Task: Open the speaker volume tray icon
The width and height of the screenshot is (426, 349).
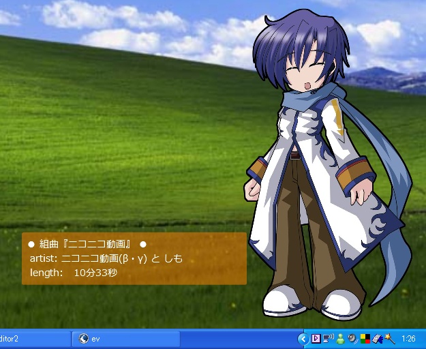Action: 352,339
